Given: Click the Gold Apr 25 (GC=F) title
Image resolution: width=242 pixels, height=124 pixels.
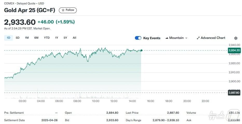Looking at the screenshot, I should pyautogui.click(x=30, y=10).
